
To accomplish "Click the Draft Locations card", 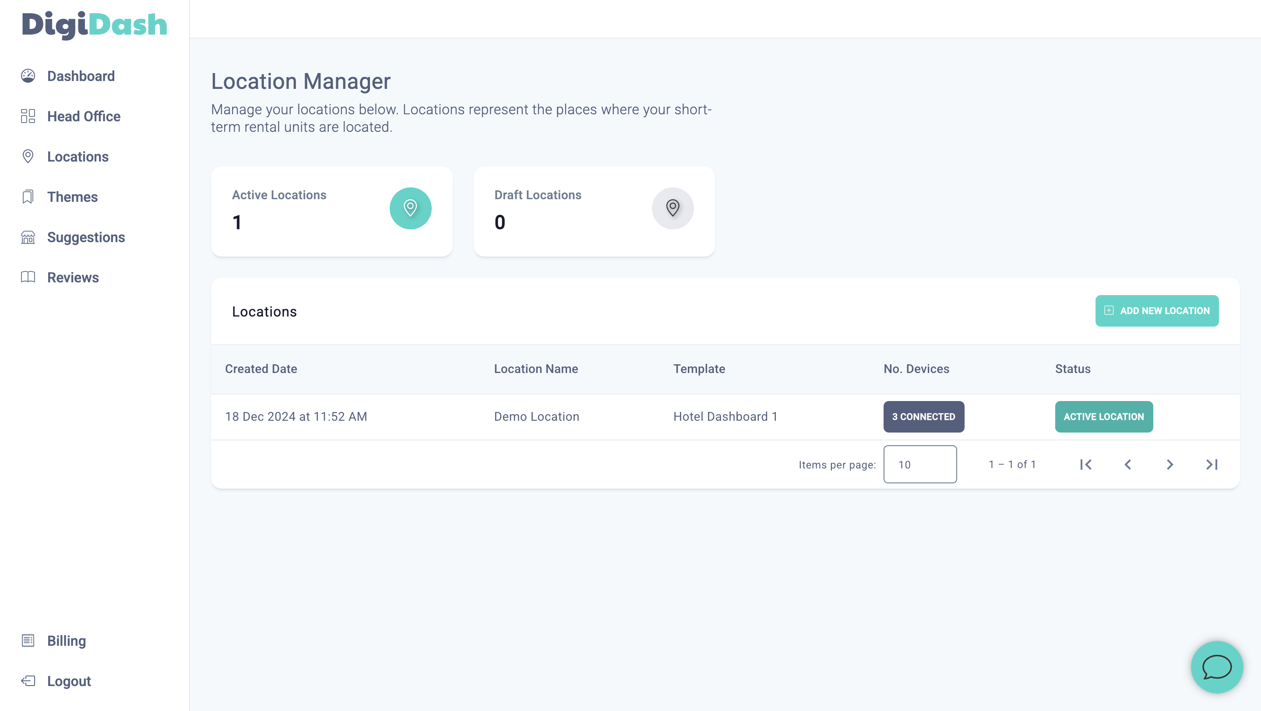I will (x=594, y=211).
